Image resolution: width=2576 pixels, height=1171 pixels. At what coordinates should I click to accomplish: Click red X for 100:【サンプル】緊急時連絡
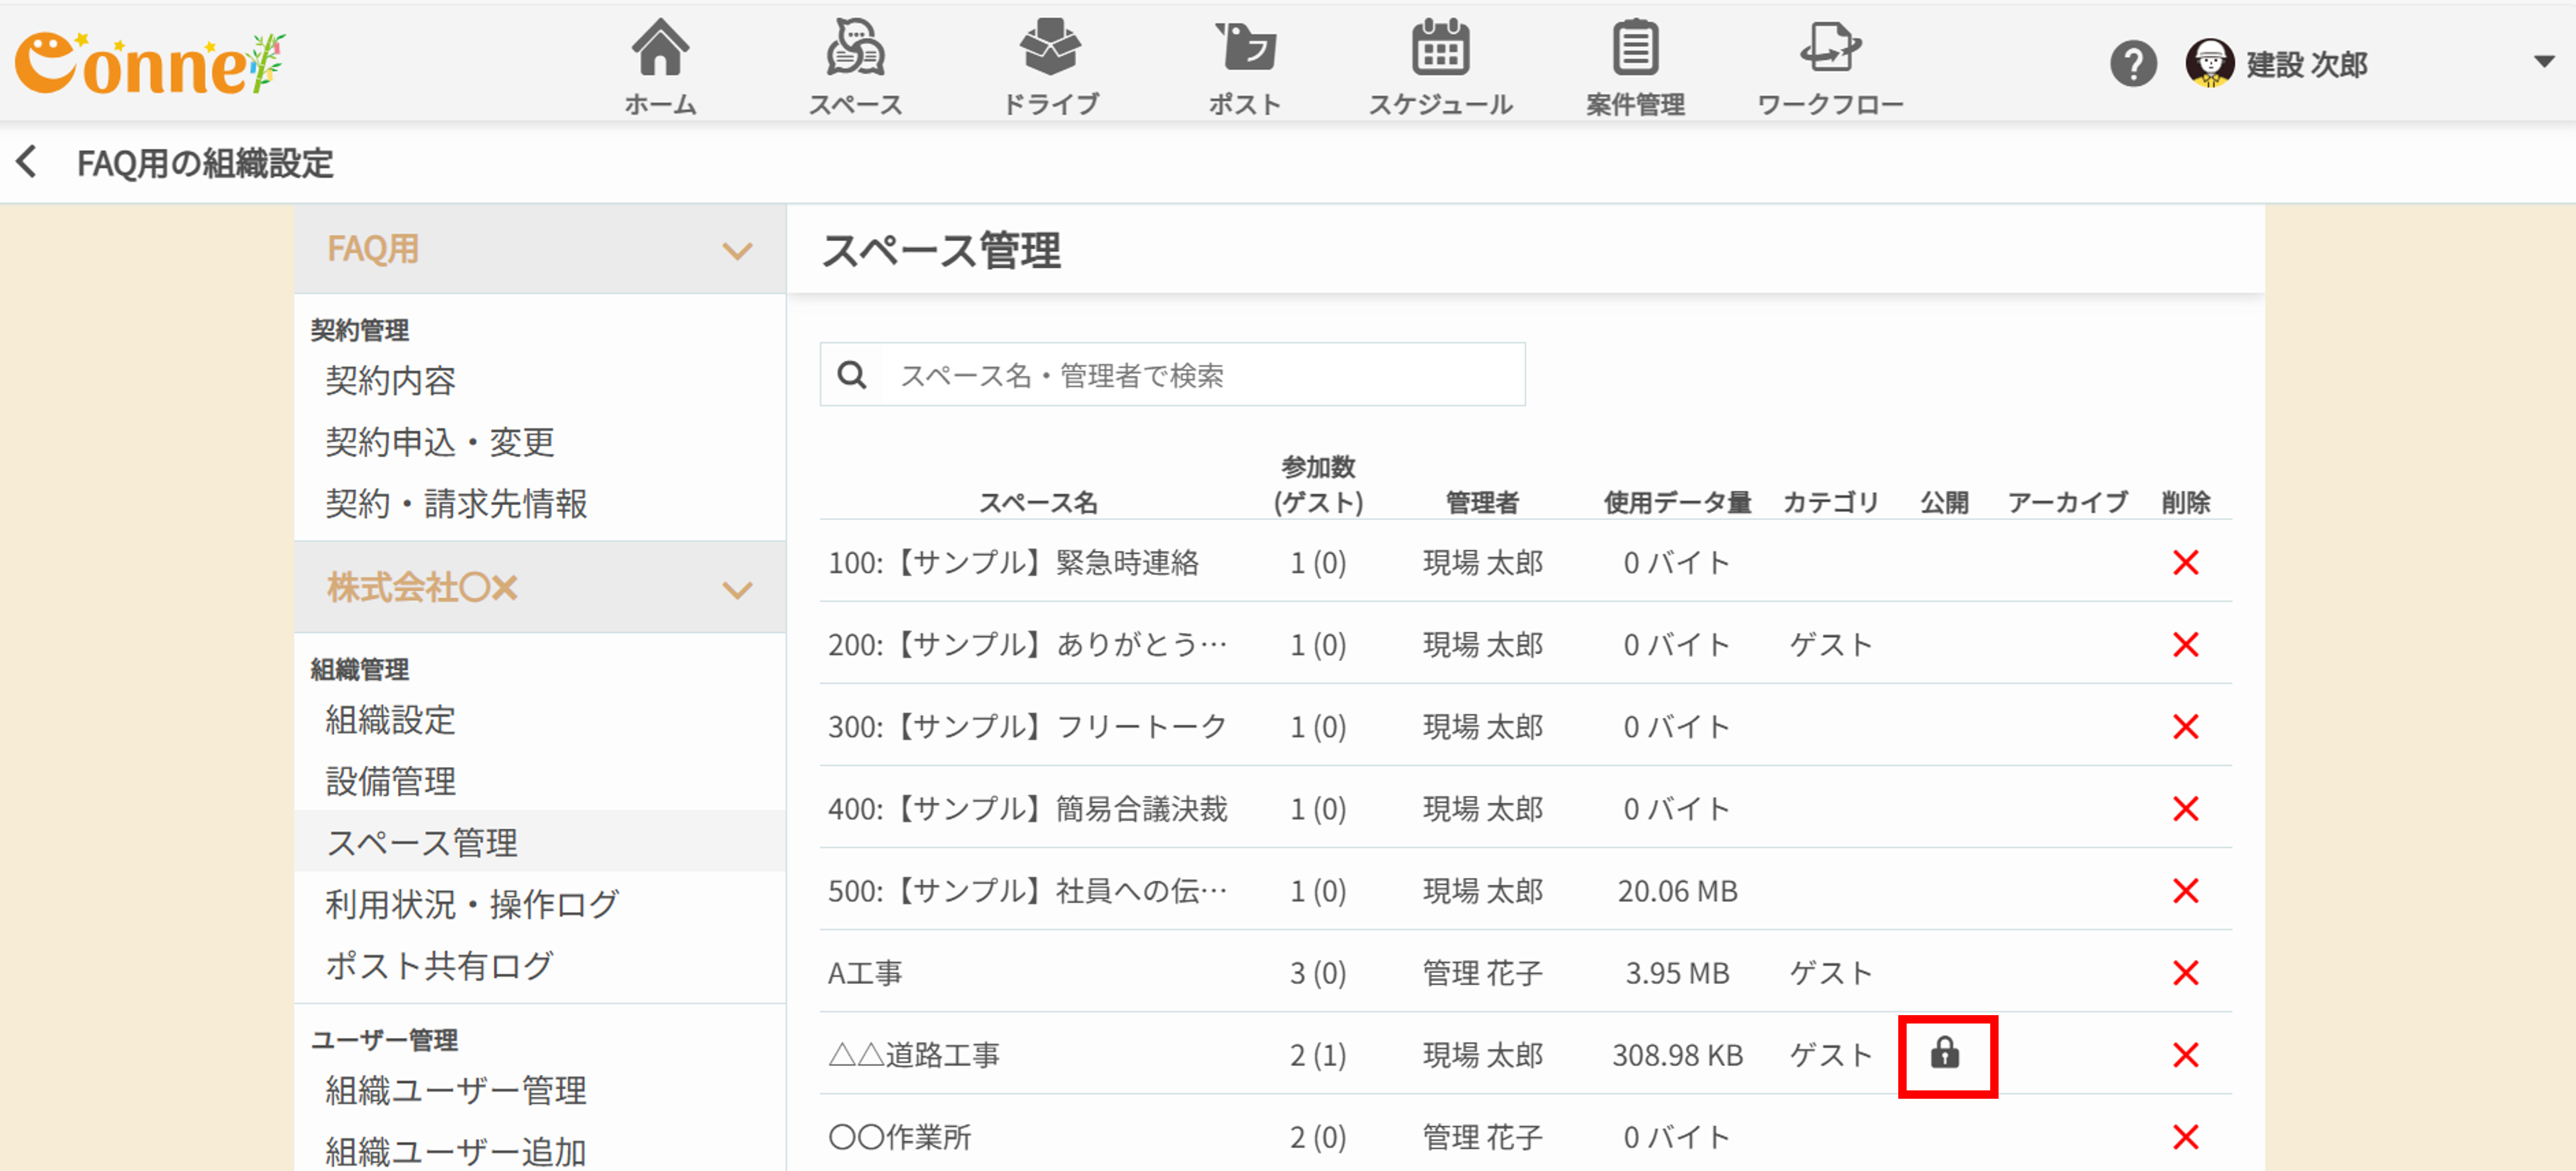pos(2185,562)
